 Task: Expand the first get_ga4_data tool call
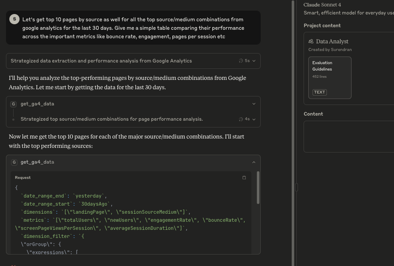[x=254, y=104]
